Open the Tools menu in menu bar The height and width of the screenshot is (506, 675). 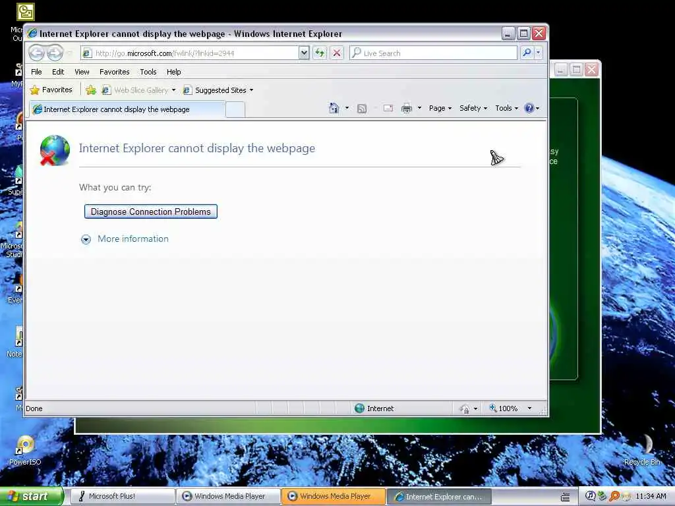tap(148, 72)
